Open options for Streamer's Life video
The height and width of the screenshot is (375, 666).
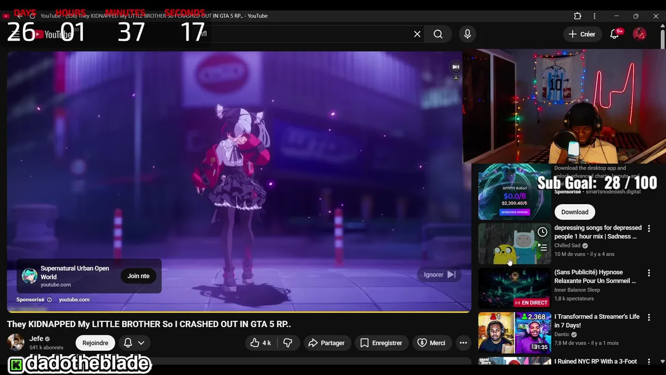[x=649, y=317]
